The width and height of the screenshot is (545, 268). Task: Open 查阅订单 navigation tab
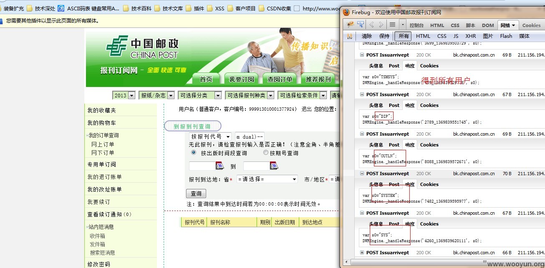[x=280, y=79]
